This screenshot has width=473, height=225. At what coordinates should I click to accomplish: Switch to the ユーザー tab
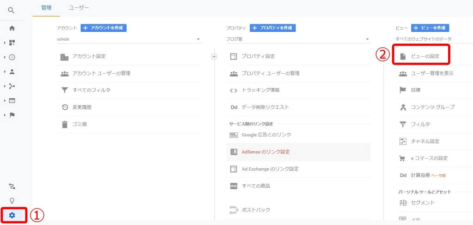click(x=79, y=8)
